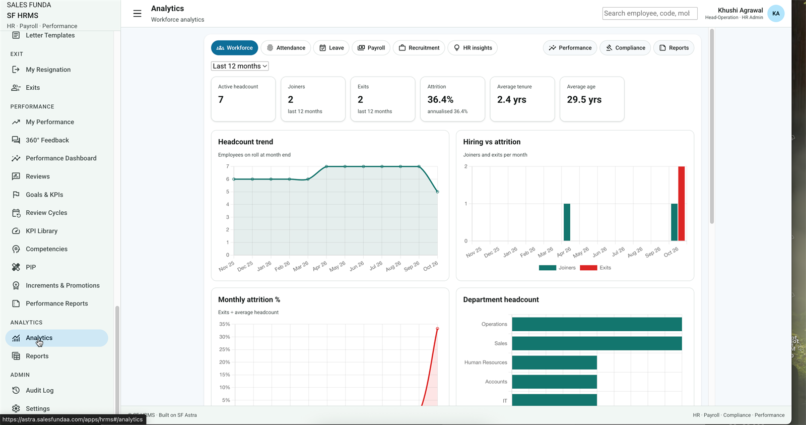Select the Workforce tab
Image resolution: width=806 pixels, height=425 pixels.
tap(235, 48)
